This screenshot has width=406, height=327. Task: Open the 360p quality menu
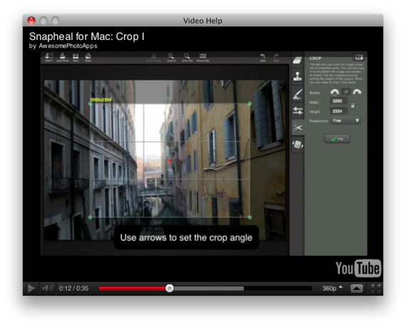[x=332, y=288]
